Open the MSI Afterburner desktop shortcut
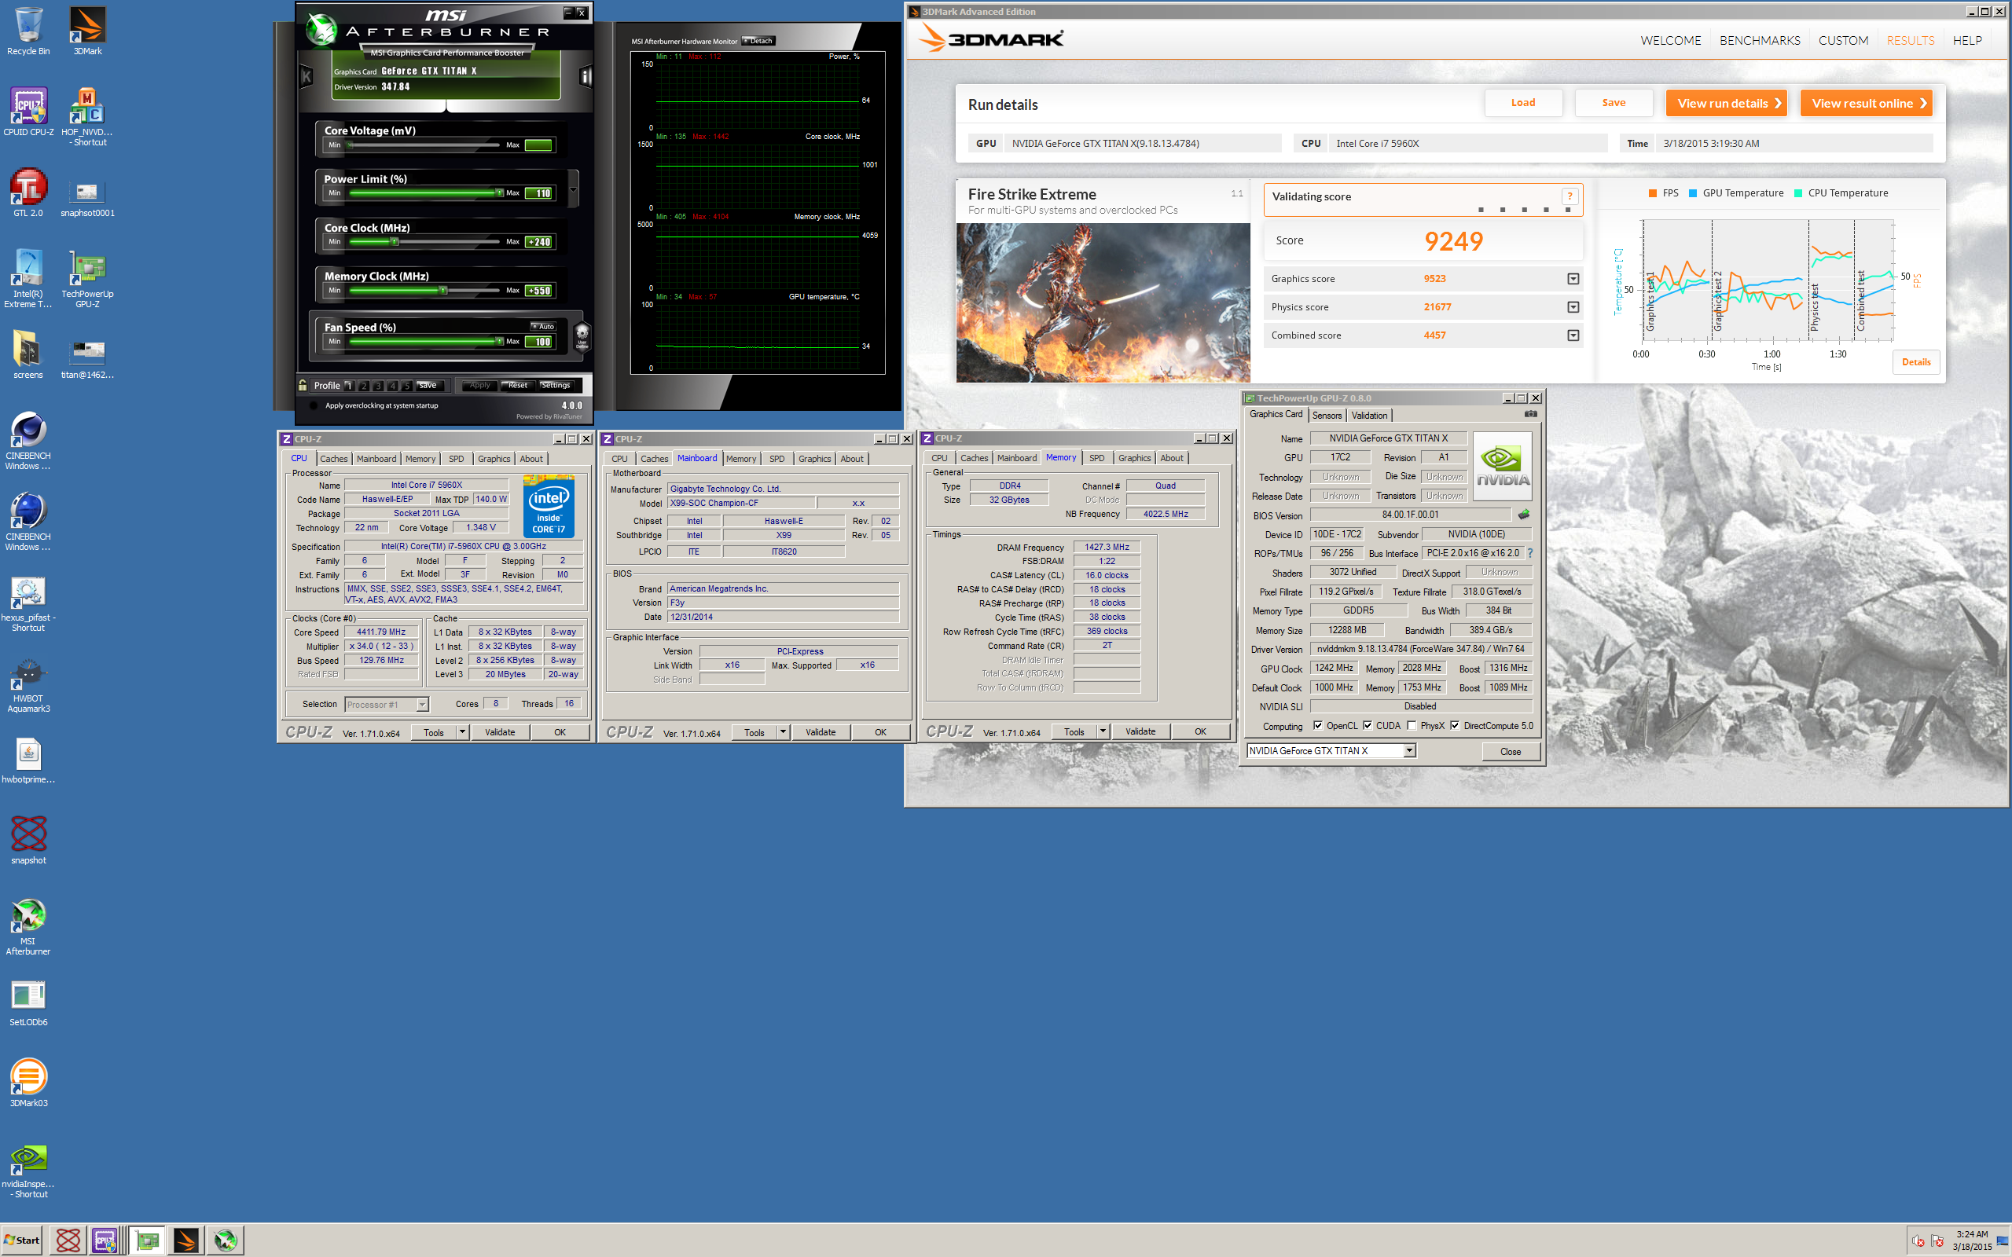Viewport: 2012px width, 1257px height. (28, 926)
